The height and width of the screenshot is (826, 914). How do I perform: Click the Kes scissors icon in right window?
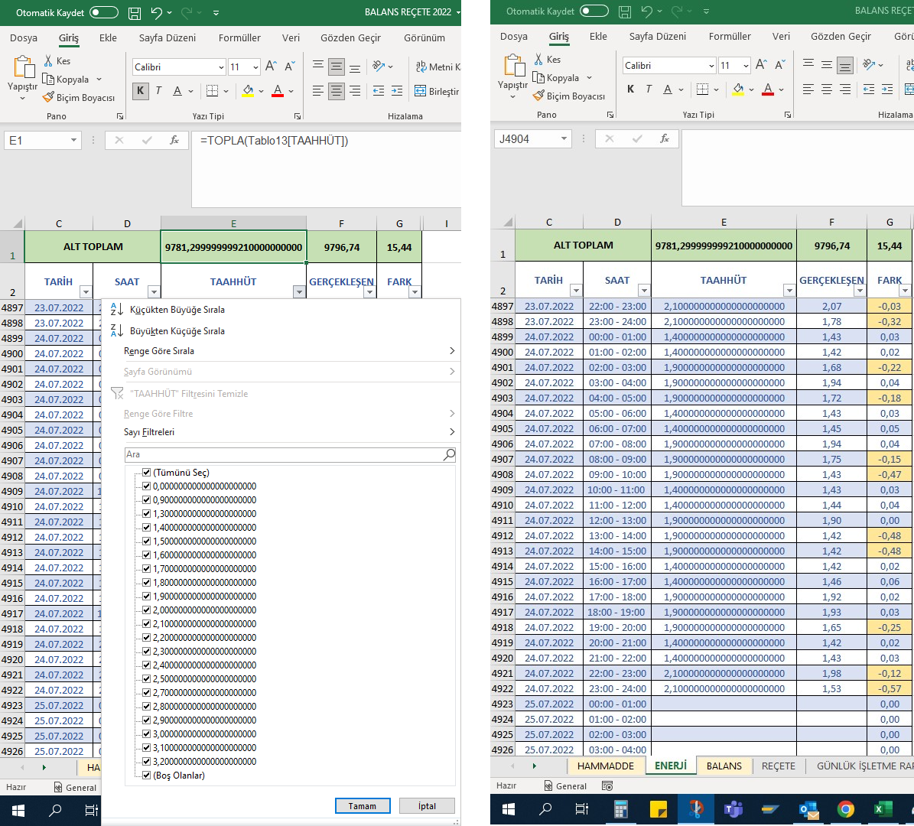point(538,60)
